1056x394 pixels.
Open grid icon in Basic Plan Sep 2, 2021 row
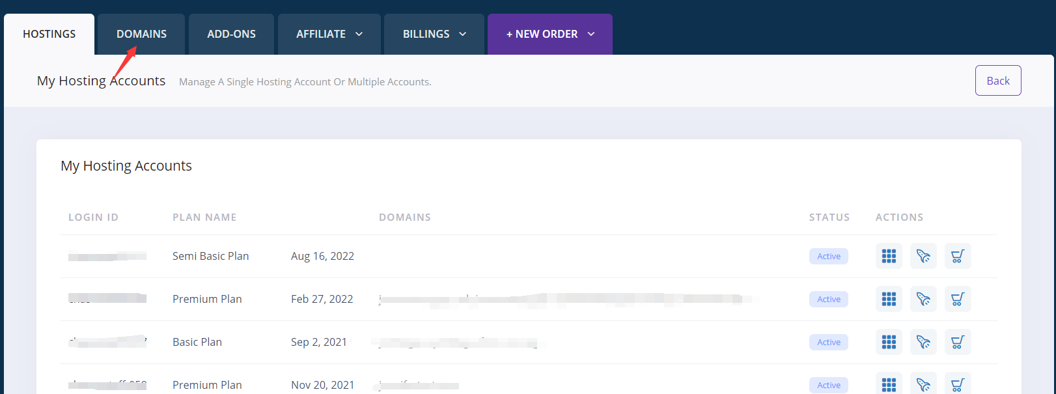coord(889,342)
